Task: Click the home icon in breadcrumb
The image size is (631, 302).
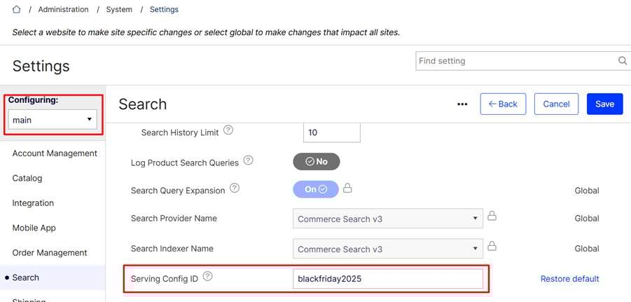Action: pyautogui.click(x=17, y=10)
